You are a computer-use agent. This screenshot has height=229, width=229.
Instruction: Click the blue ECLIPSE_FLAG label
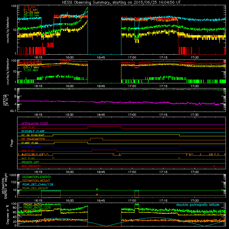pos(31,147)
